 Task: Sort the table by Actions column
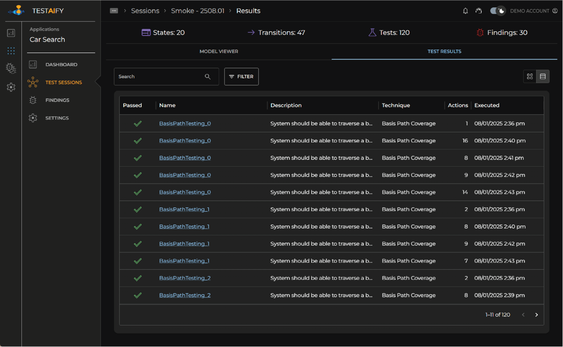[x=457, y=105]
